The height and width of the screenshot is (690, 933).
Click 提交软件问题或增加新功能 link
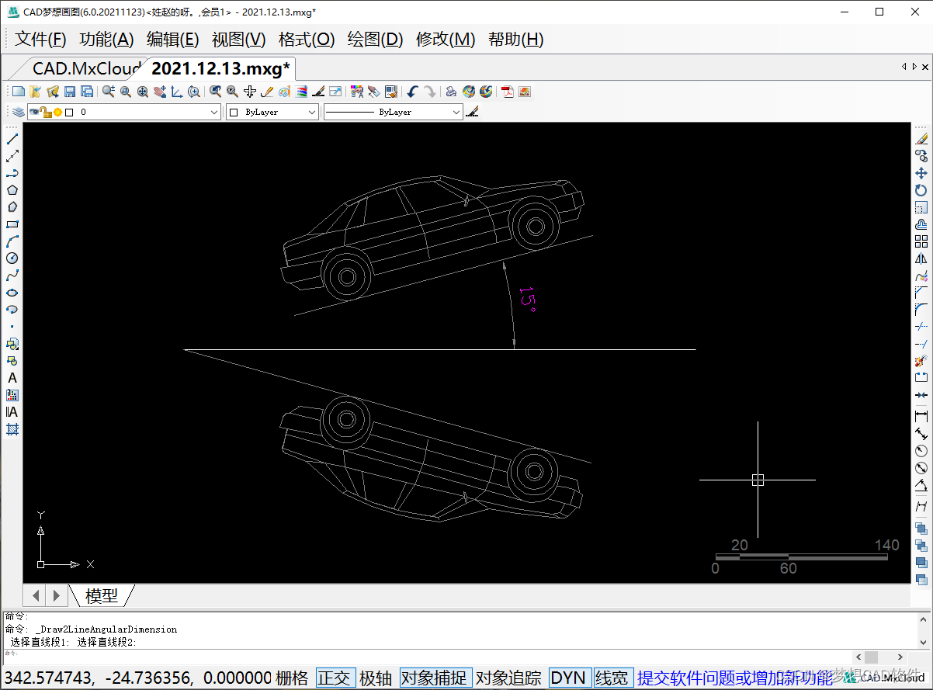(x=734, y=678)
